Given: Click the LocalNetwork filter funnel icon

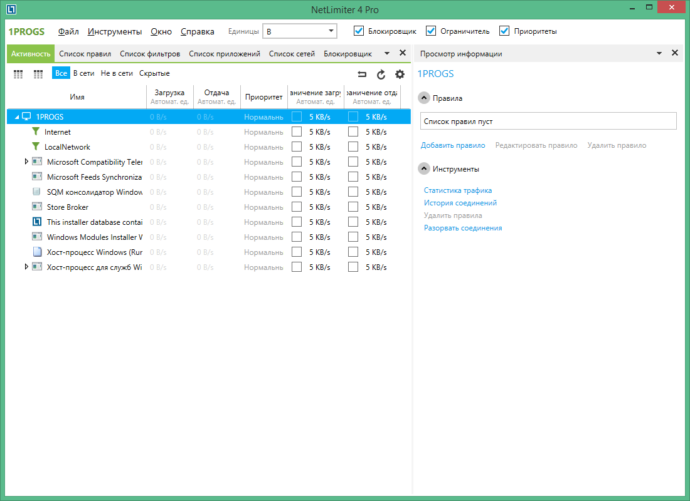Looking at the screenshot, I should click(x=36, y=147).
